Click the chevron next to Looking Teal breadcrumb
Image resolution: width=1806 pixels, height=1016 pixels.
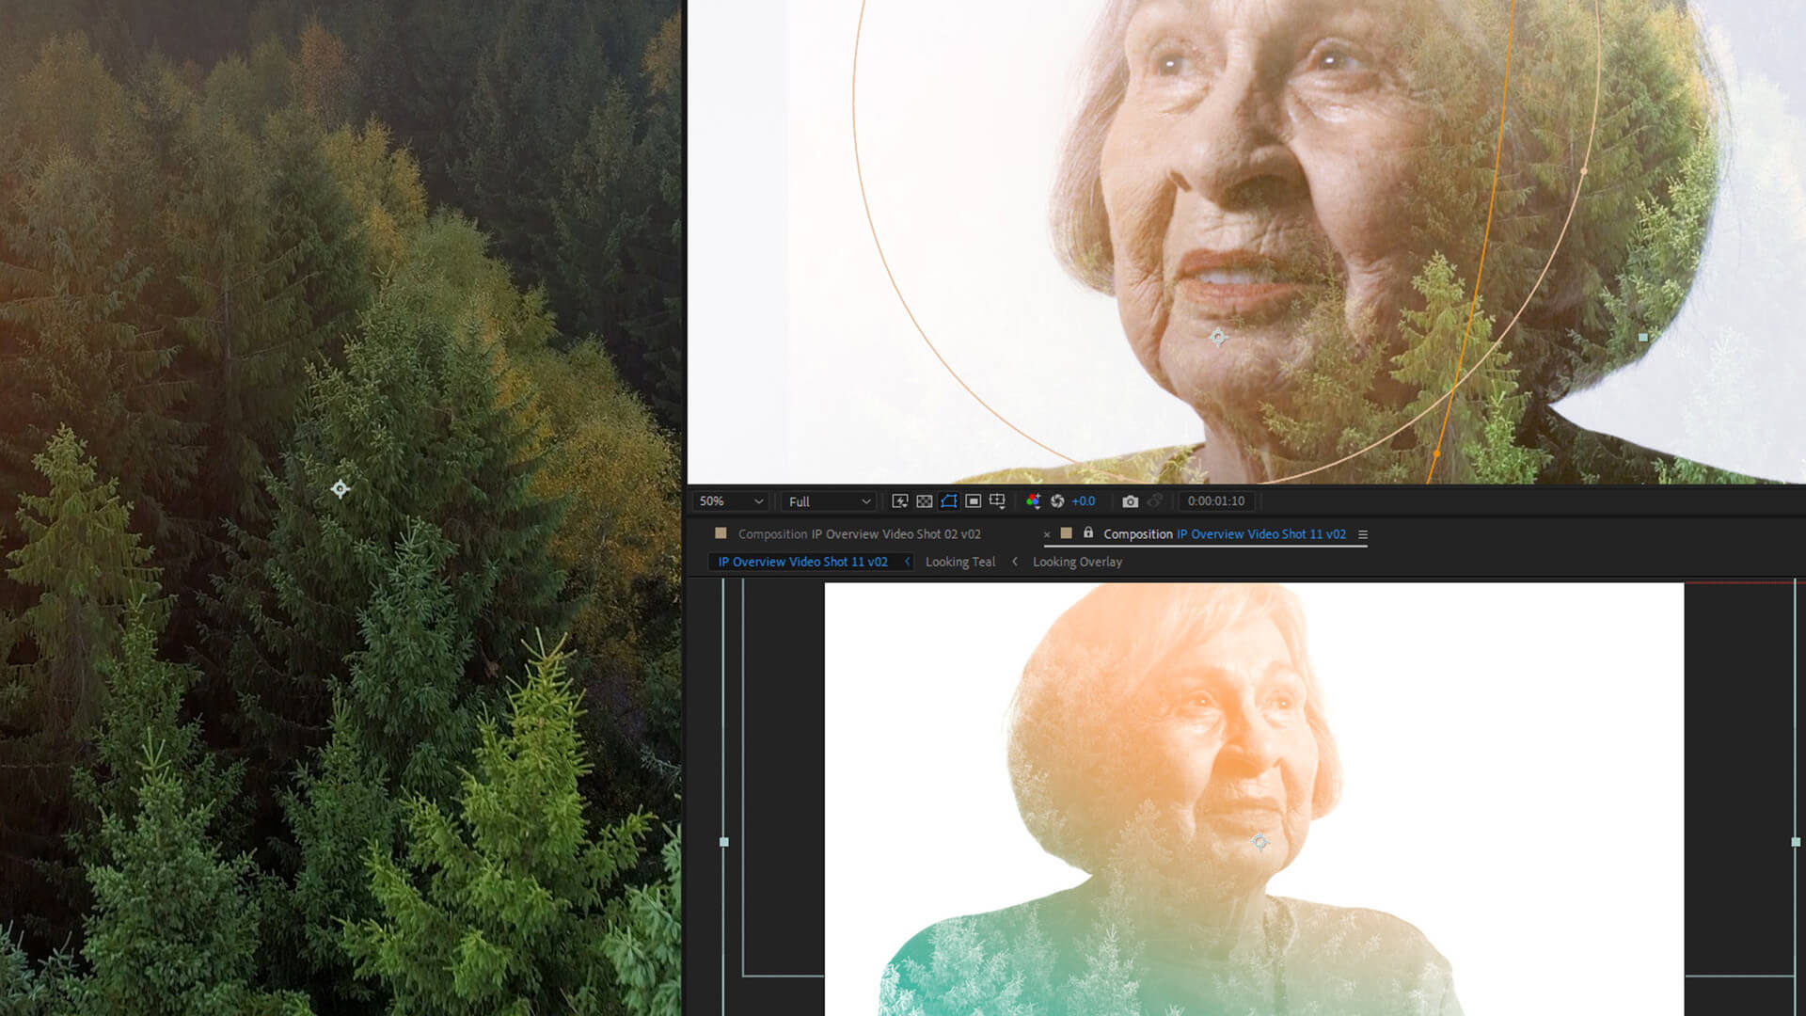1015,562
